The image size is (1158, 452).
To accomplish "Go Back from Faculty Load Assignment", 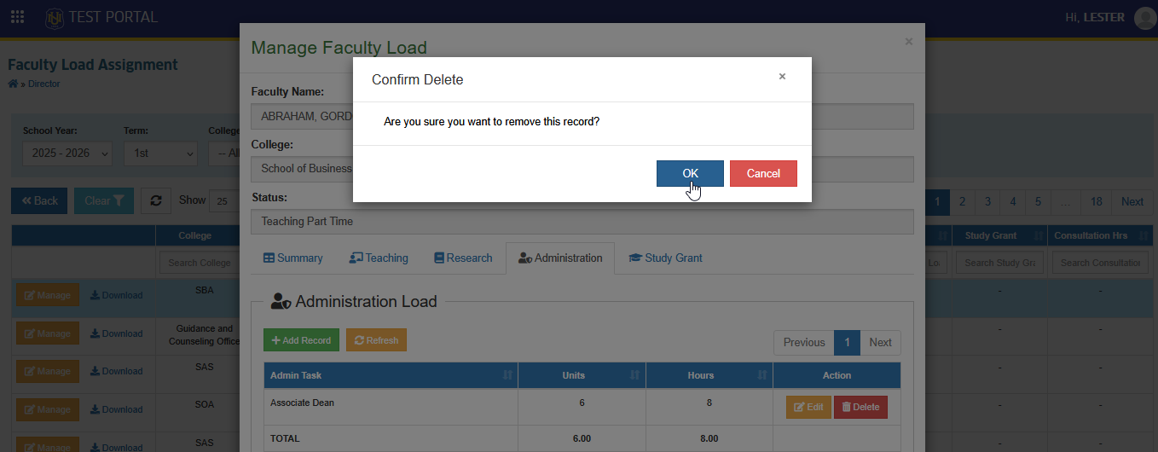I will [39, 201].
